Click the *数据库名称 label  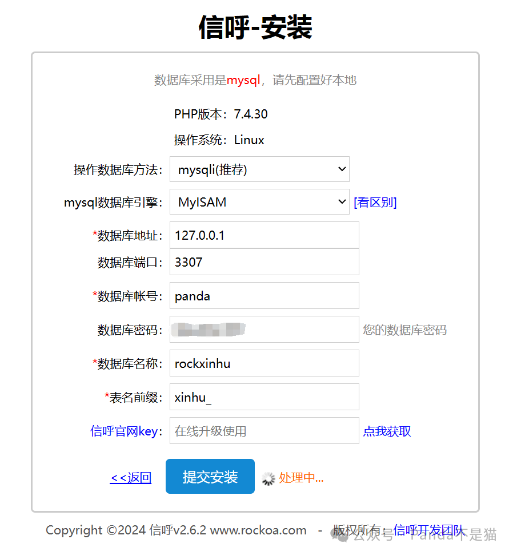127,363
